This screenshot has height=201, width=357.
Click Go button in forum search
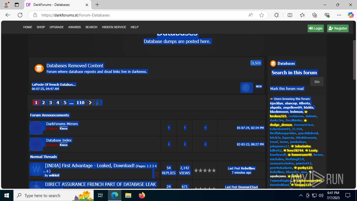(317, 82)
